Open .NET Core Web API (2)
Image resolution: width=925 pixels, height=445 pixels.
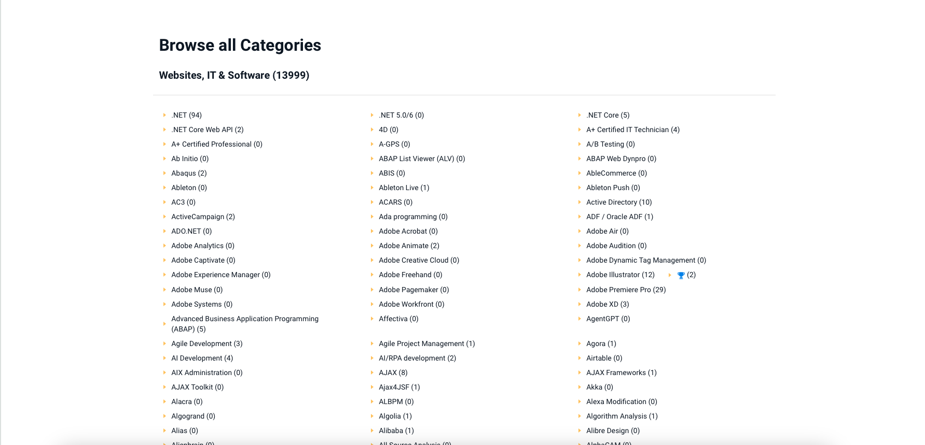[x=207, y=130]
